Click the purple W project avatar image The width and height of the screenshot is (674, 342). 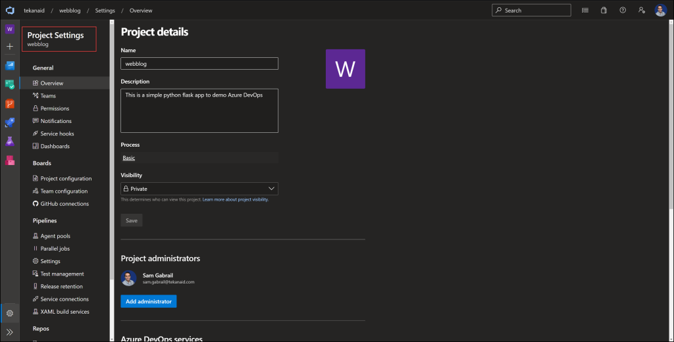tap(346, 69)
